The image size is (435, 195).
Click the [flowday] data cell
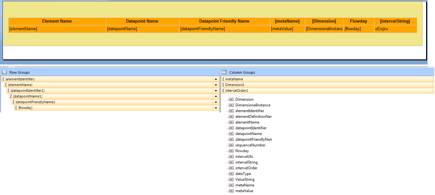pos(359,29)
